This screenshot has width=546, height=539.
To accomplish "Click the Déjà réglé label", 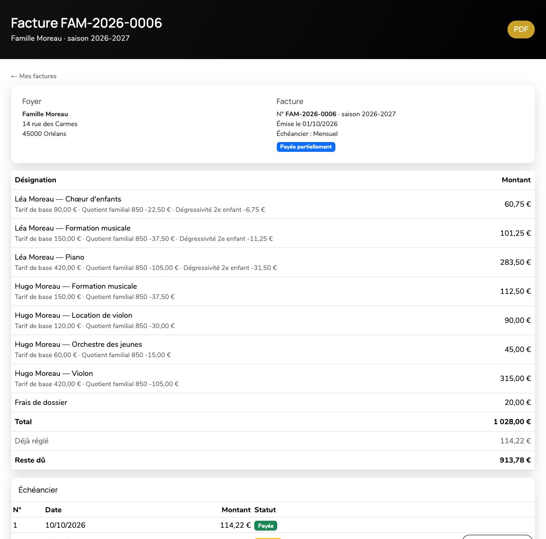I will [x=31, y=441].
